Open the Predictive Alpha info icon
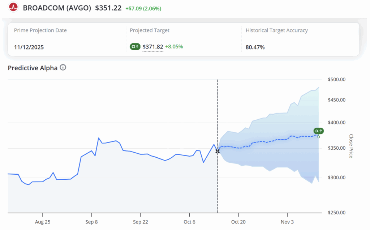 coord(63,68)
